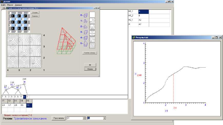
Task: Select the cell with value 2,4 under X1
Action: [5, 105]
